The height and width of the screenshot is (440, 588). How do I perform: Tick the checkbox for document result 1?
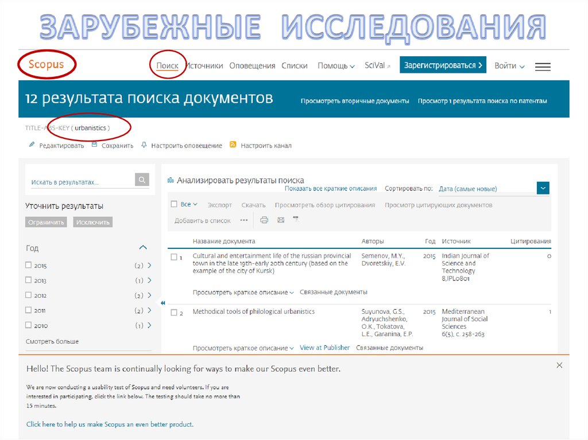[174, 257]
